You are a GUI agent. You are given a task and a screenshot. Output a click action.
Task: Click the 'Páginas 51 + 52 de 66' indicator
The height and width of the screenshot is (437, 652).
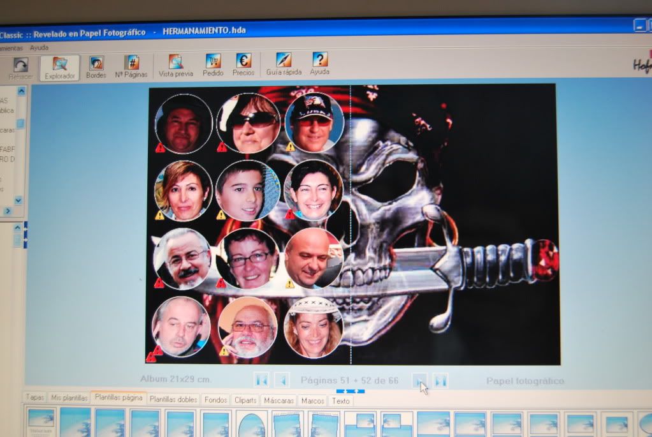(349, 380)
